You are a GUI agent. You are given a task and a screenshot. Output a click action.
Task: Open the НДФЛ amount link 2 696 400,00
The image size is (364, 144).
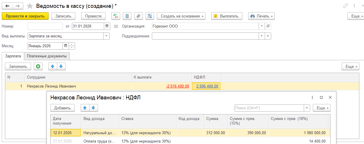coord(207,86)
